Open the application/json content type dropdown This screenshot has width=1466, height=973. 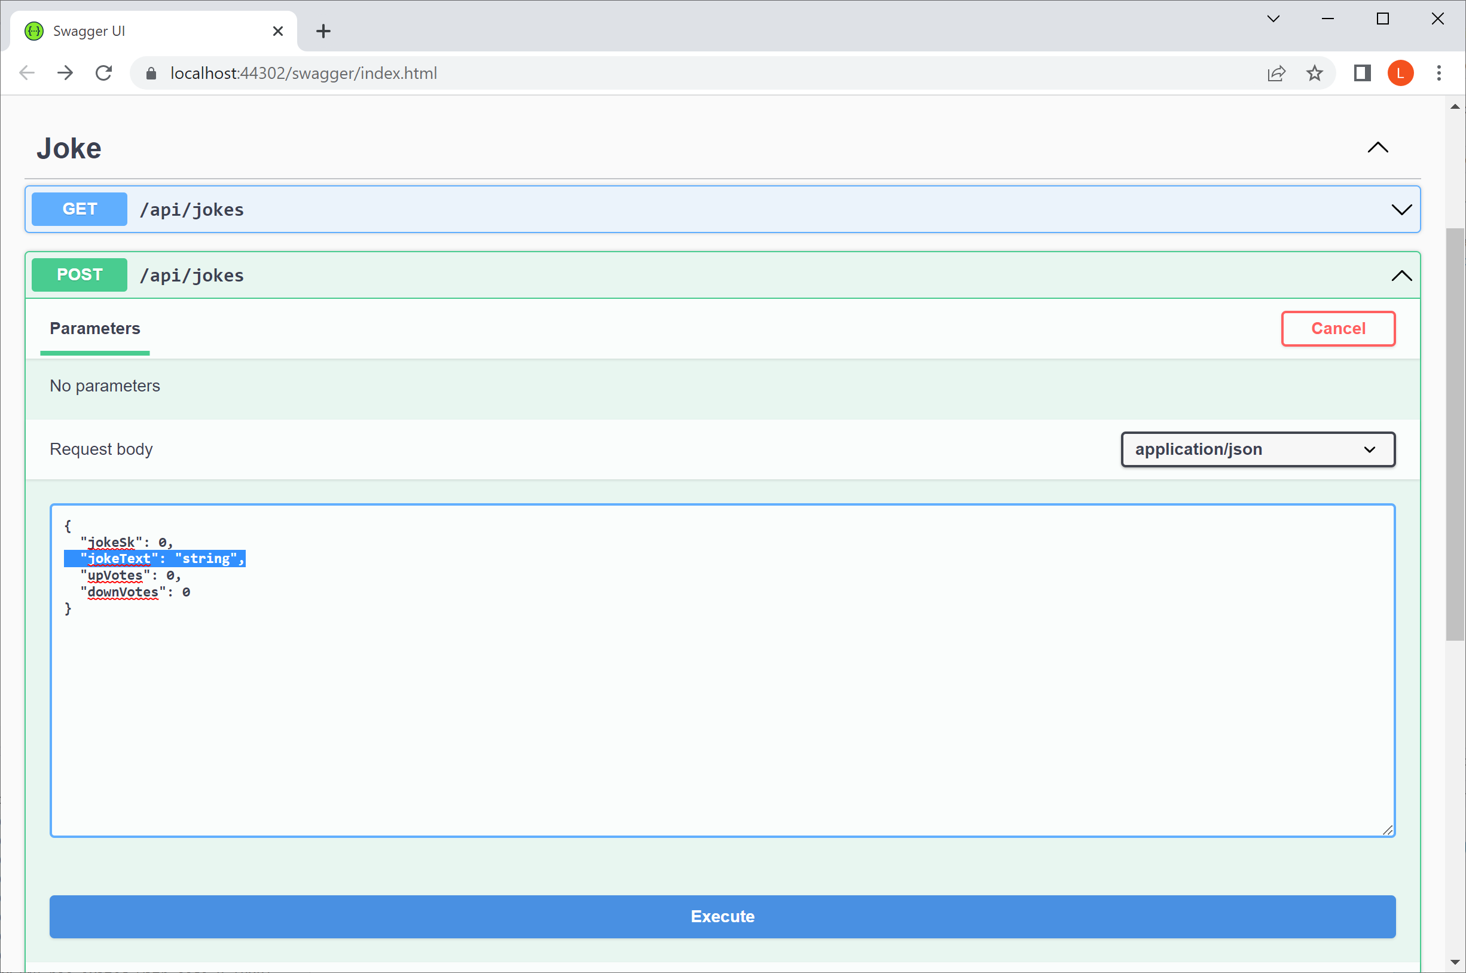click(1257, 449)
